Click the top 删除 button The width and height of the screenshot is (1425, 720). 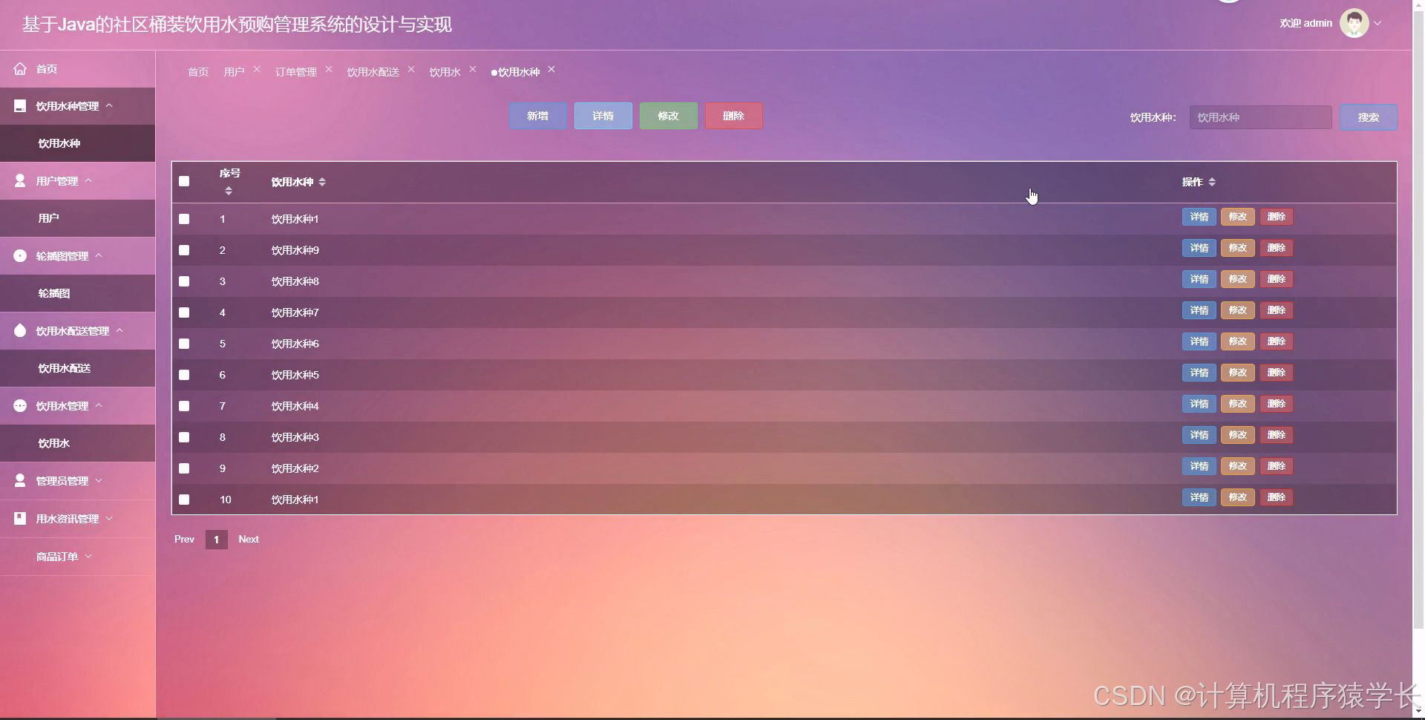coord(734,116)
